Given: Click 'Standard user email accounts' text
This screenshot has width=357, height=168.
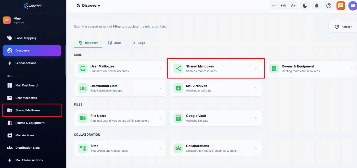Looking at the screenshot, I should (109, 71).
